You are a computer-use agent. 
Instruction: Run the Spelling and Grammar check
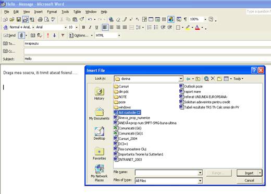[x=53, y=19]
